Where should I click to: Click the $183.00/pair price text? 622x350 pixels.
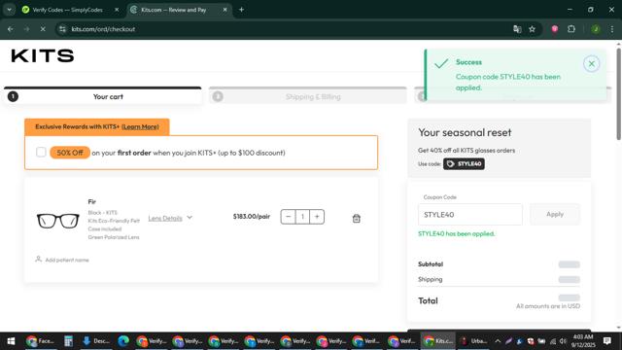coord(252,216)
